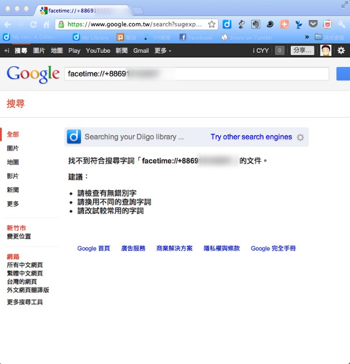Click the blue sprout extension icon

coord(299,24)
